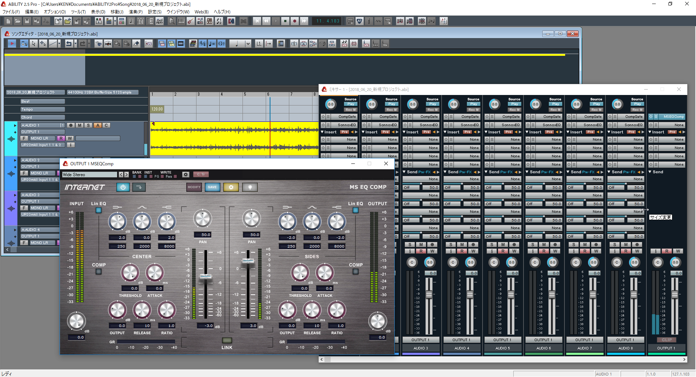Mute AUDIO 1 track with M button
The height and width of the screenshot is (377, 696).
[80, 125]
